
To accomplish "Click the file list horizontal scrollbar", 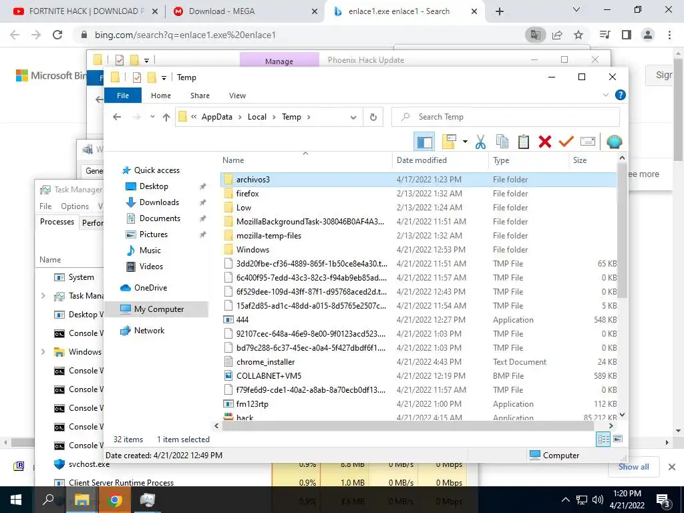I will coord(407,425).
